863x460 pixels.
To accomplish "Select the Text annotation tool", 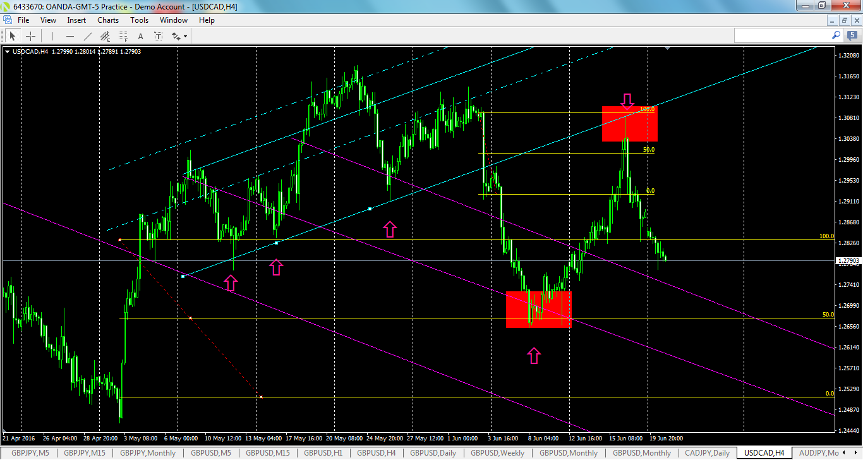I will click(141, 36).
